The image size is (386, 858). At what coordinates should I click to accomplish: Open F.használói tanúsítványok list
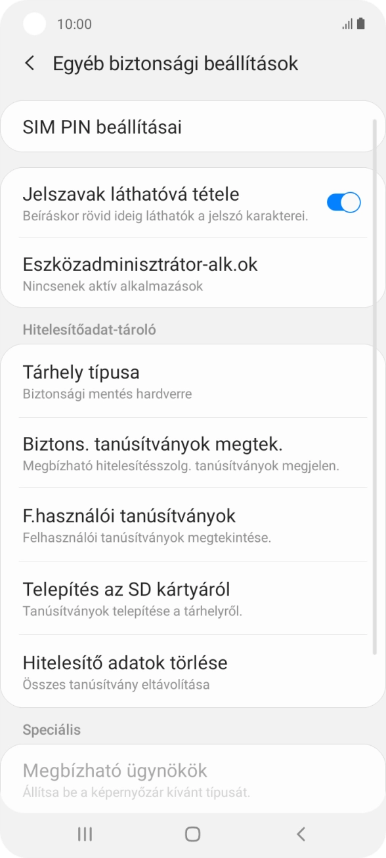(193, 524)
